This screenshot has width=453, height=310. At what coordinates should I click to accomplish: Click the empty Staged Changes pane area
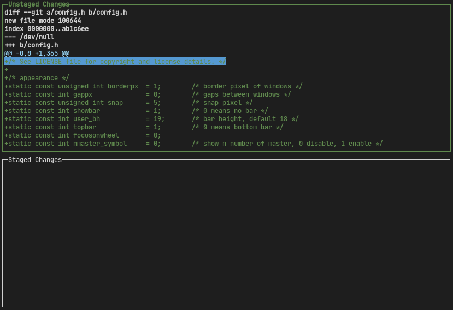[226, 235]
